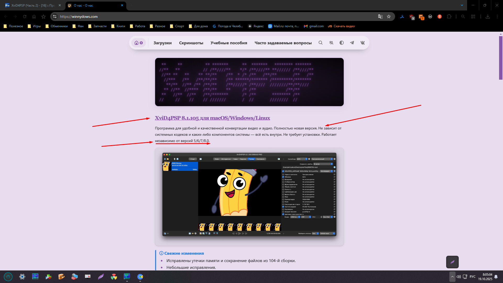
Task: Open the site search magnifier icon
Action: (x=320, y=43)
